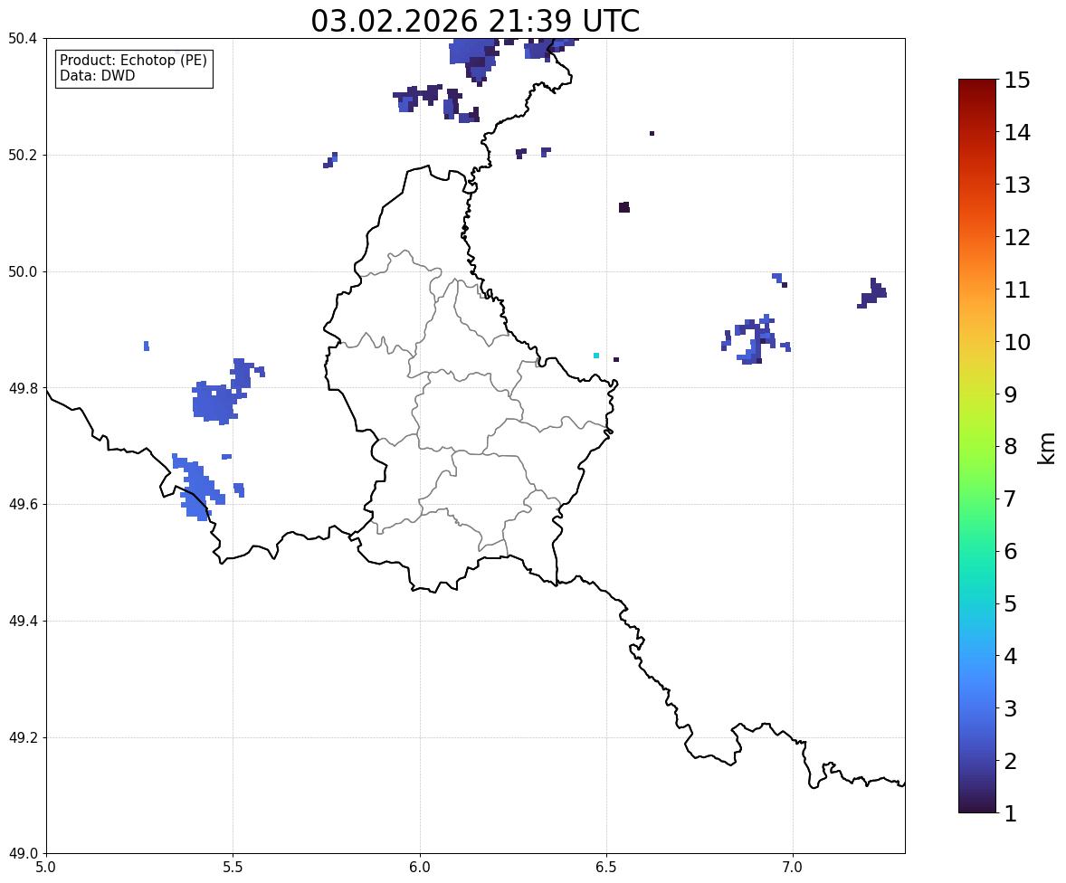Viewport: 1066px width, 883px height.
Task: Click the 7.0 longitude tick label
Action: 793,868
